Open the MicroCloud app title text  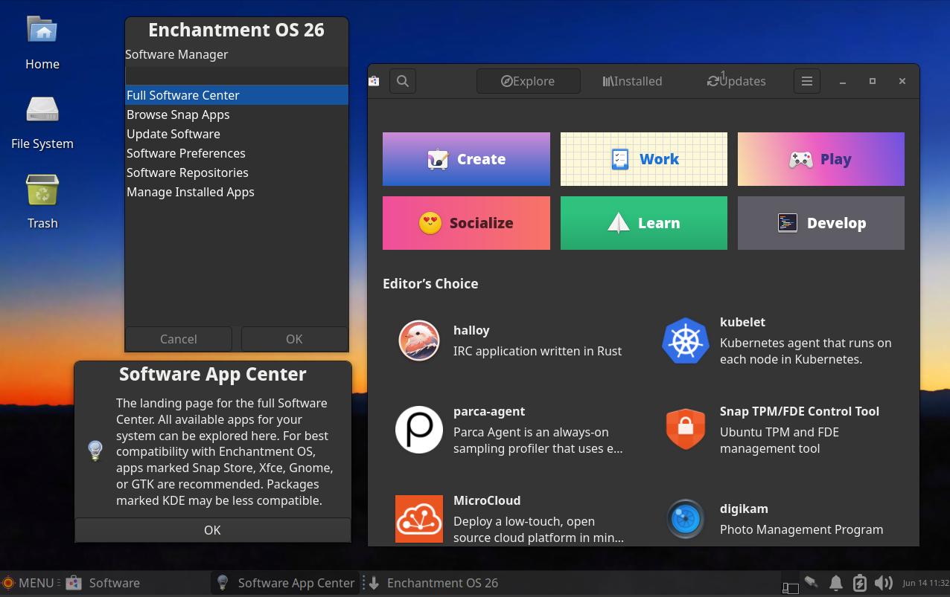click(487, 500)
